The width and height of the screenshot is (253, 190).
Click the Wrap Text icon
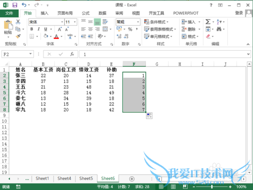105,22
